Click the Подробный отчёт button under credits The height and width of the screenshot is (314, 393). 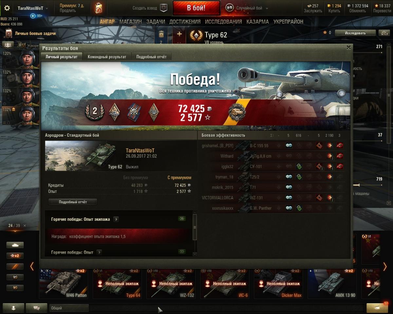tap(73, 202)
